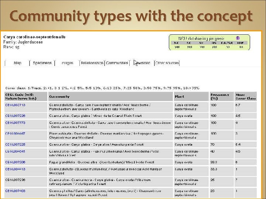Screen dimensions: 266x199
Task: Click 'Carya ovata' in the Aesculus pavia Forest row
Action: [183, 144]
